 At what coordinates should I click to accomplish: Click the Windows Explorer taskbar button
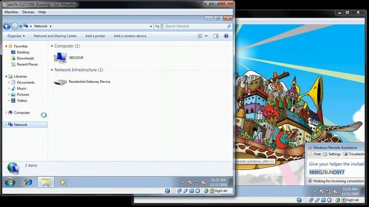click(x=46, y=182)
